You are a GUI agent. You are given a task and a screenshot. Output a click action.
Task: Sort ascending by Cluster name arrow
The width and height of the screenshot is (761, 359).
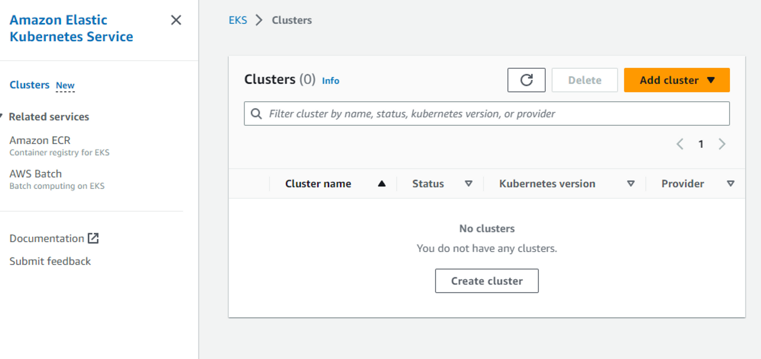[382, 184]
